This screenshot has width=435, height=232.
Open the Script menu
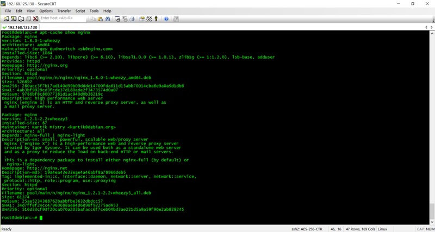point(80,11)
